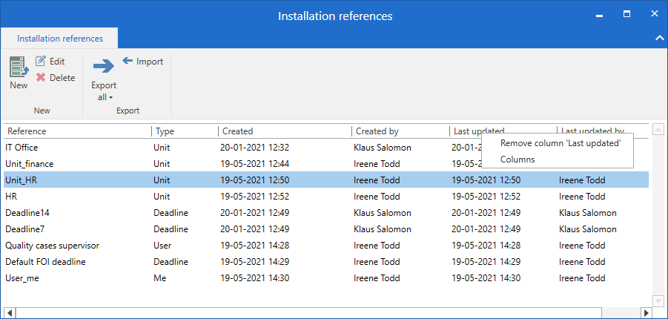The height and width of the screenshot is (319, 668).
Task: Collapse the ribbon with the chevron
Action: pos(658,38)
